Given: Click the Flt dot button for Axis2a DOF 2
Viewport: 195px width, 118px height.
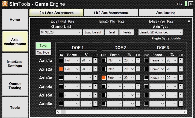Looking at the screenshot, I should click(138, 69).
